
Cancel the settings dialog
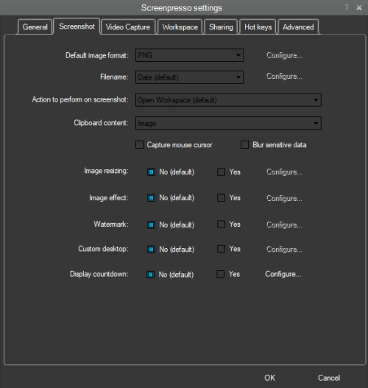click(329, 378)
